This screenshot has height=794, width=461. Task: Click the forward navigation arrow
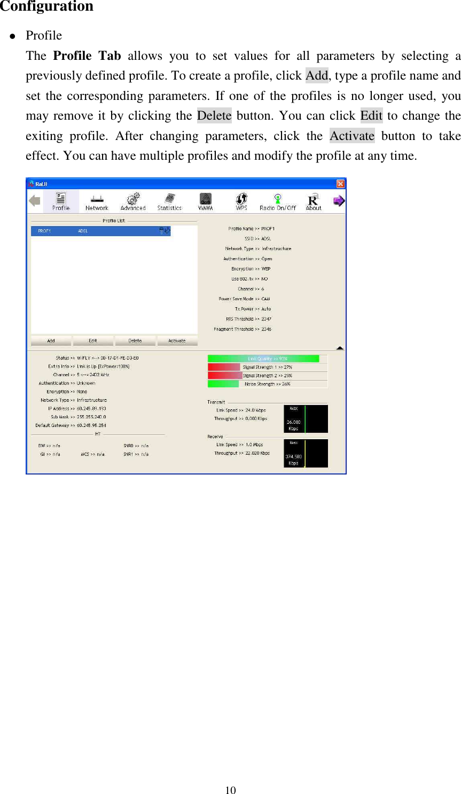tap(339, 200)
